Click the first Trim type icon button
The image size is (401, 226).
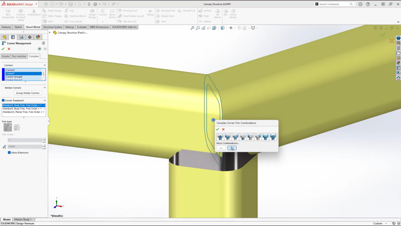pos(7,128)
